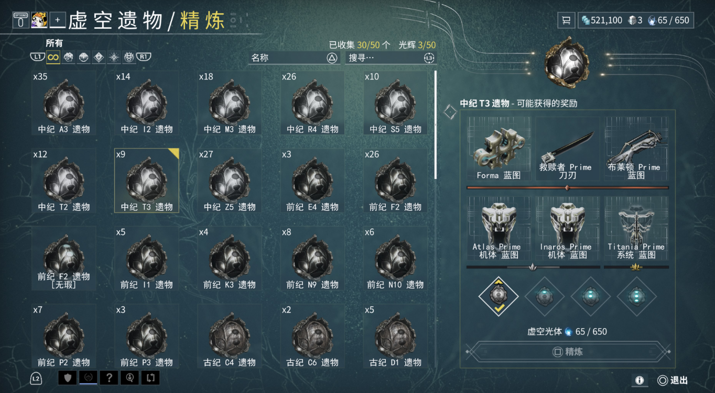This screenshot has width=715, height=393.
Task: Click the 精炼 refine button
Action: [x=568, y=352]
